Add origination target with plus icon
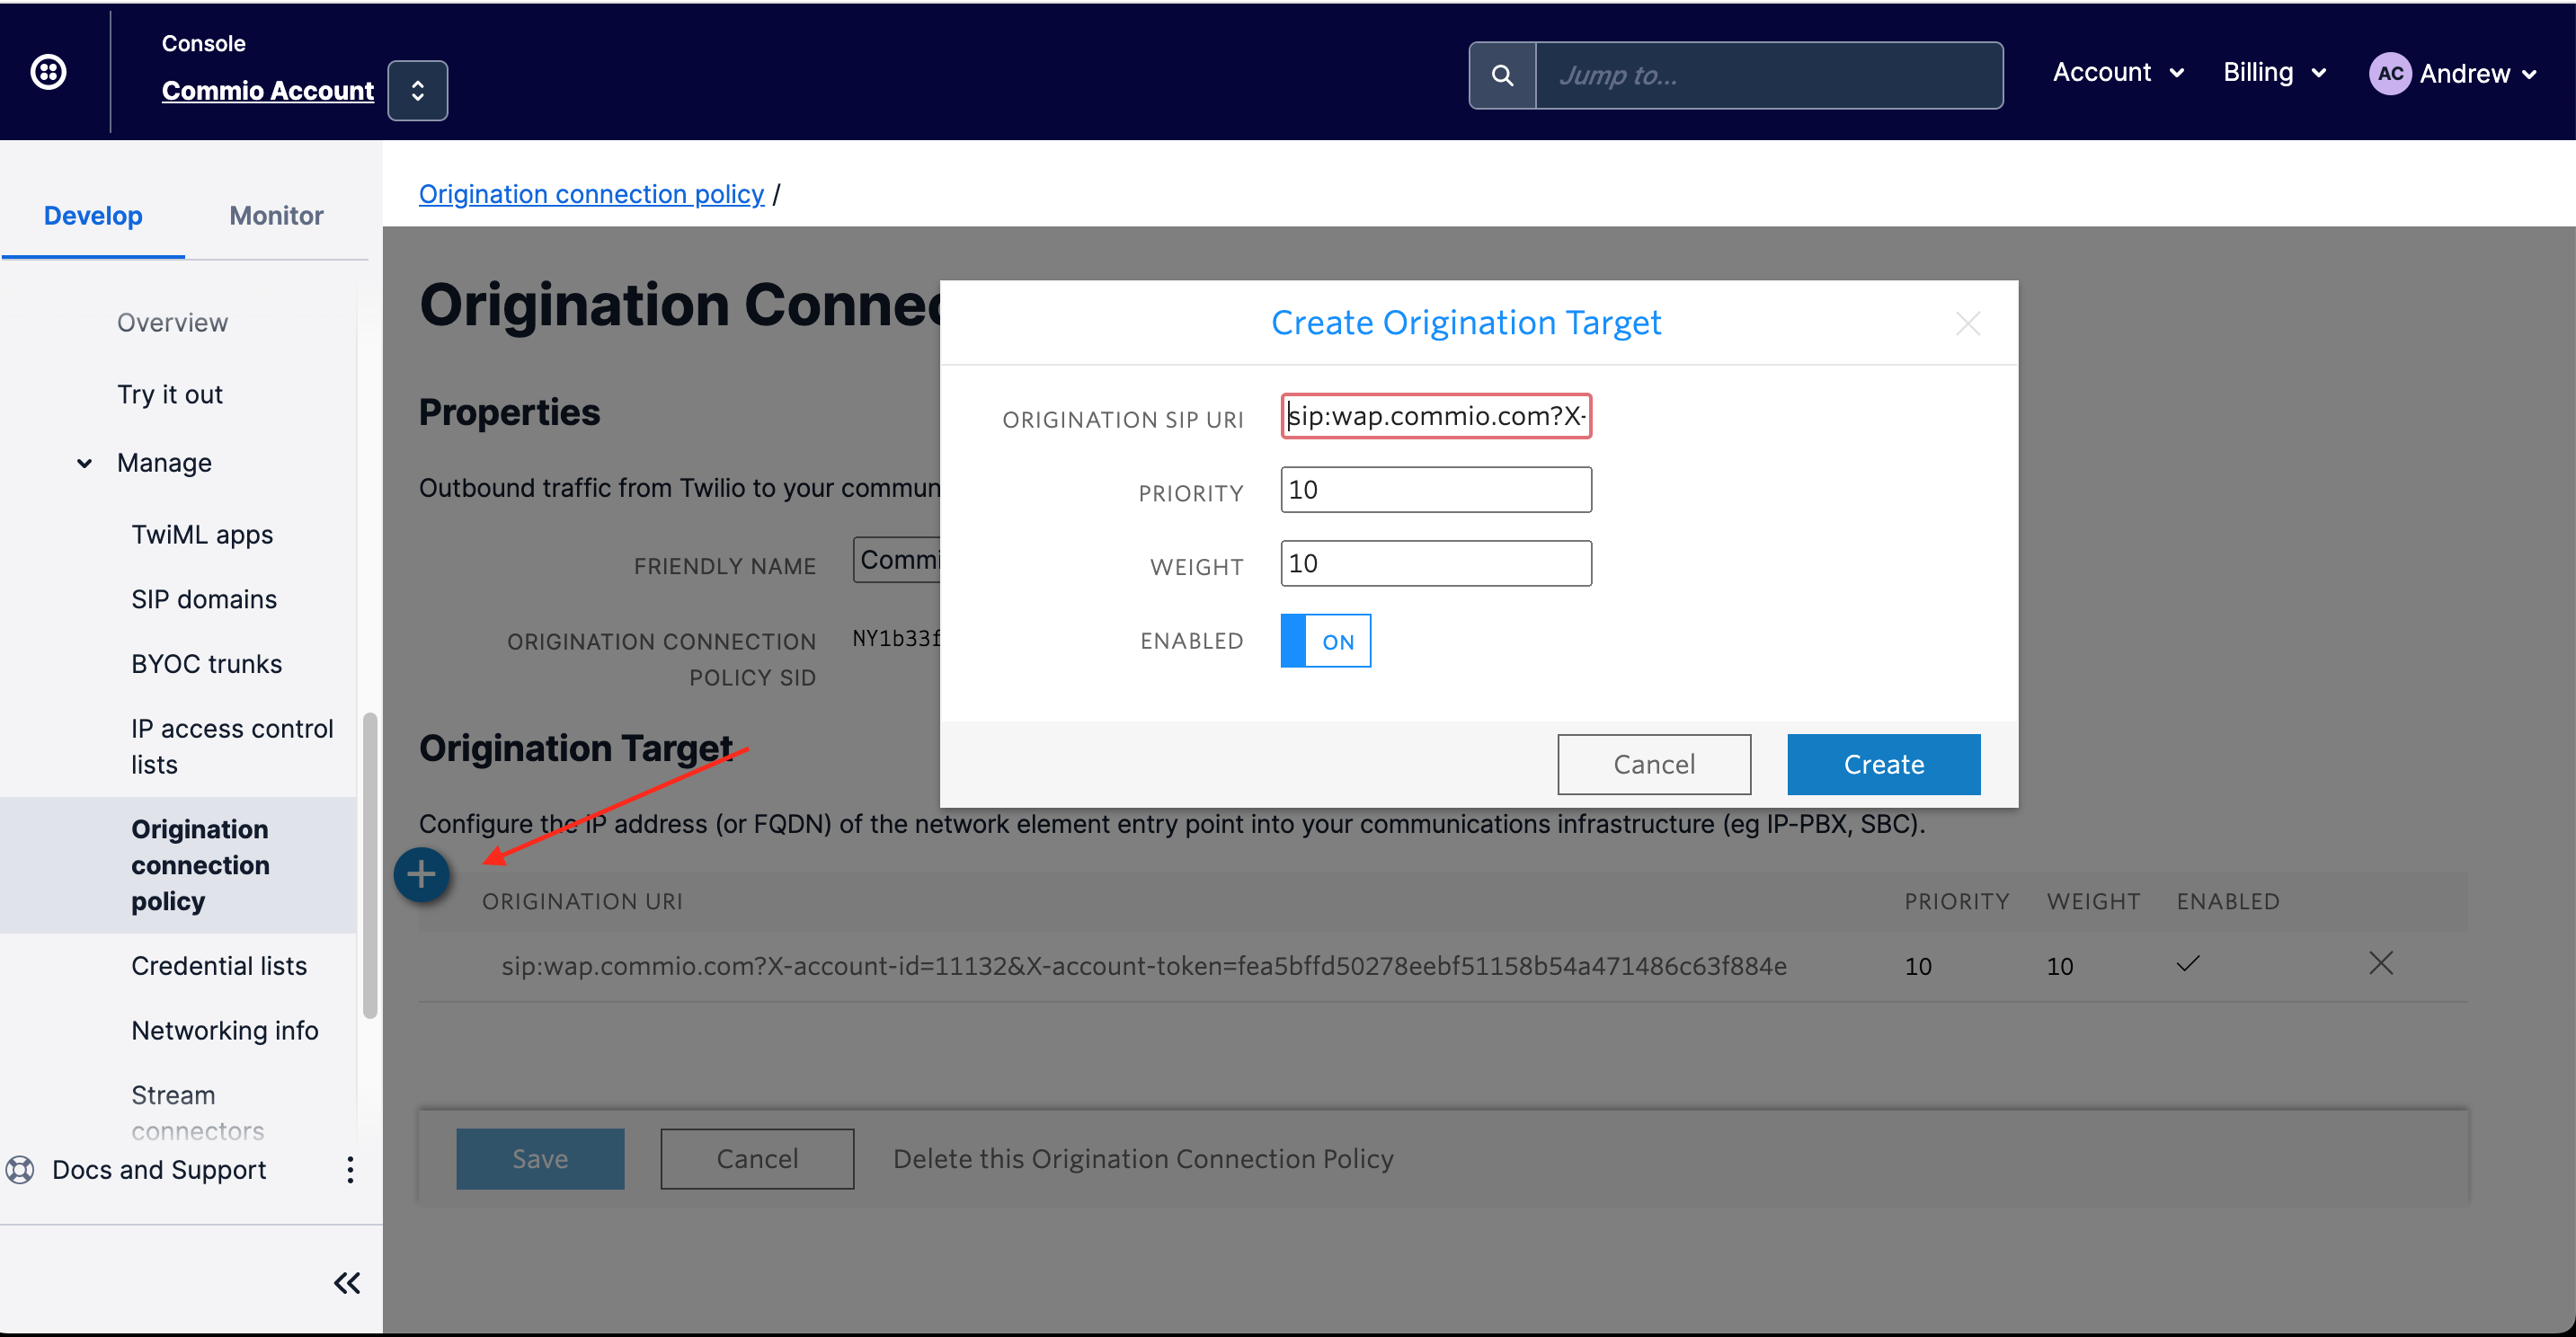This screenshot has height=1337, width=2576. (421, 875)
